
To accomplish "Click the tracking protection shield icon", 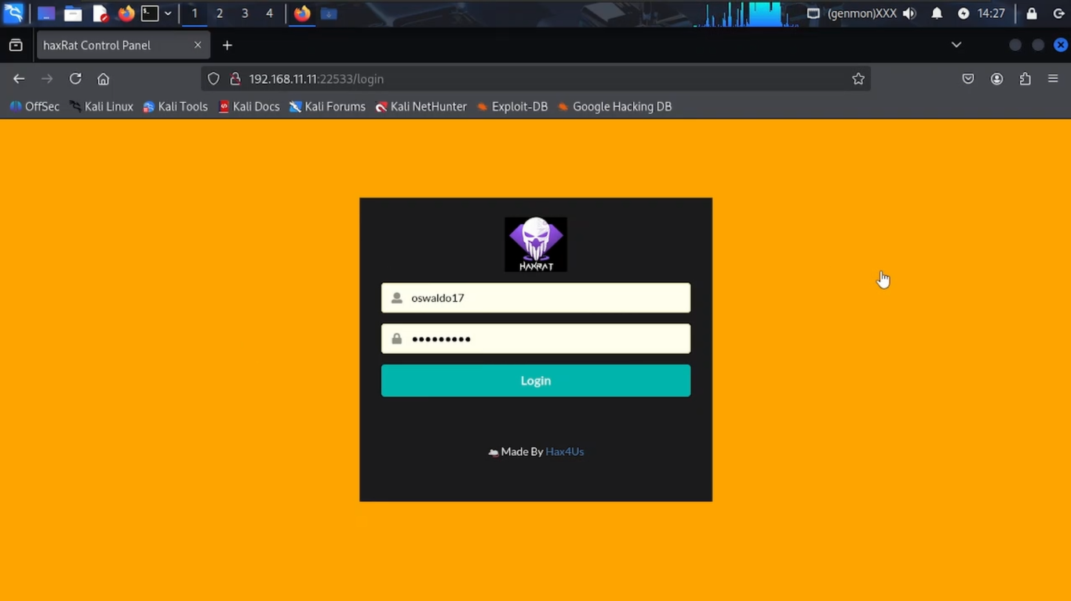I will tap(213, 79).
